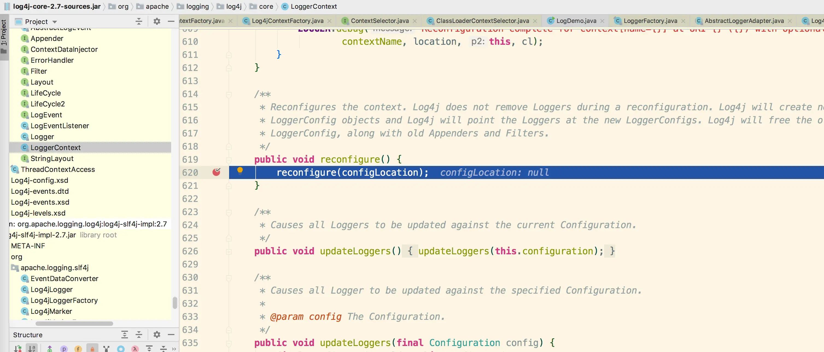The image size is (824, 352).
Task: Show more Structure toolbar actions chevron
Action: [174, 349]
